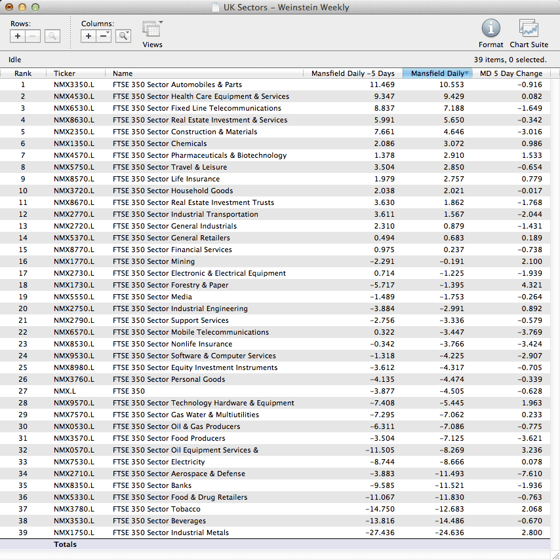The width and height of the screenshot is (560, 560).
Task: Toggle sort arrow on Mansfield Daily column
Action: coord(466,73)
